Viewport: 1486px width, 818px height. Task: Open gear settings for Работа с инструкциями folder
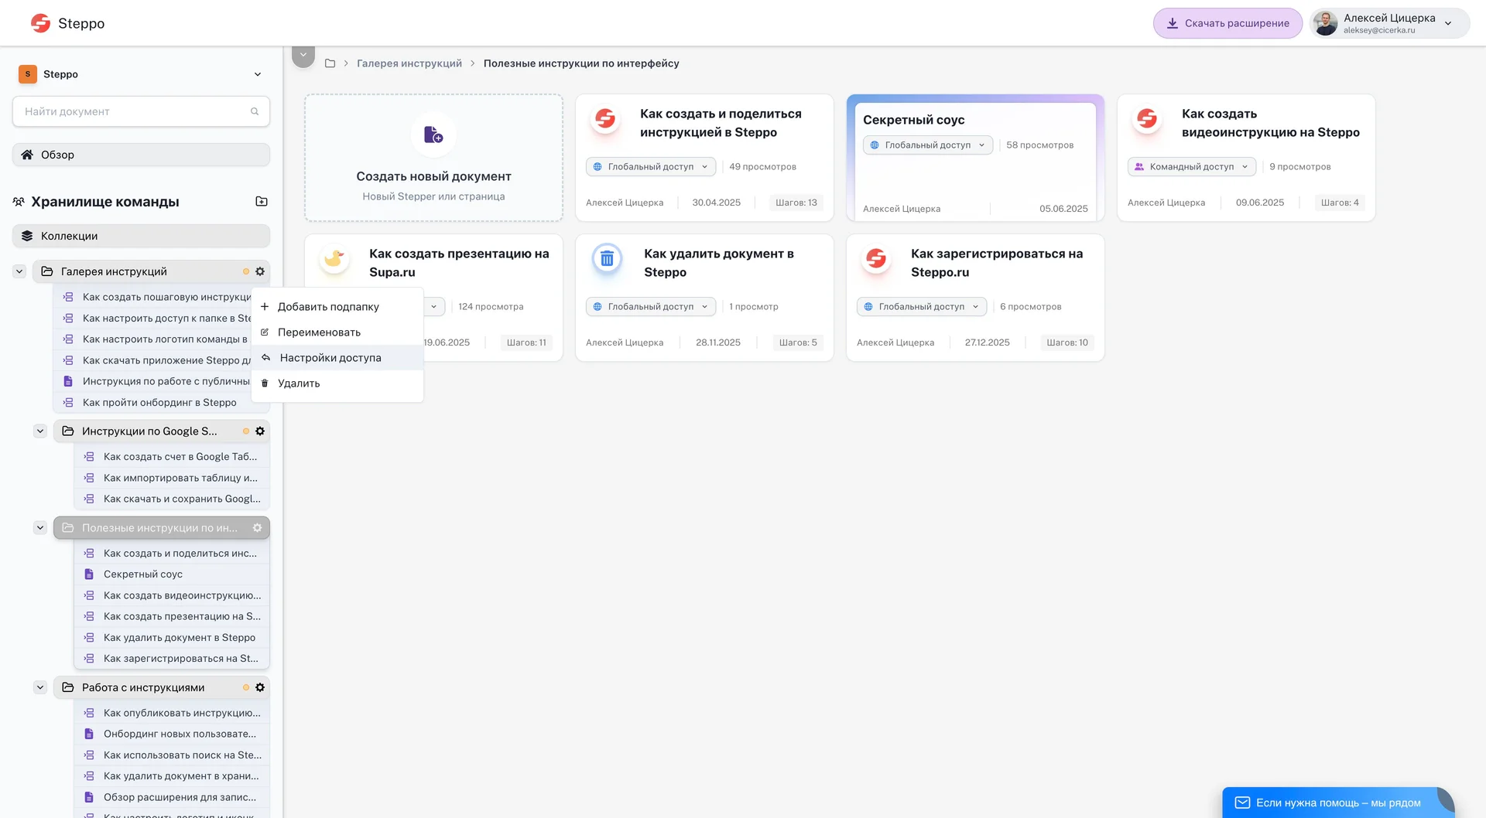(x=260, y=687)
